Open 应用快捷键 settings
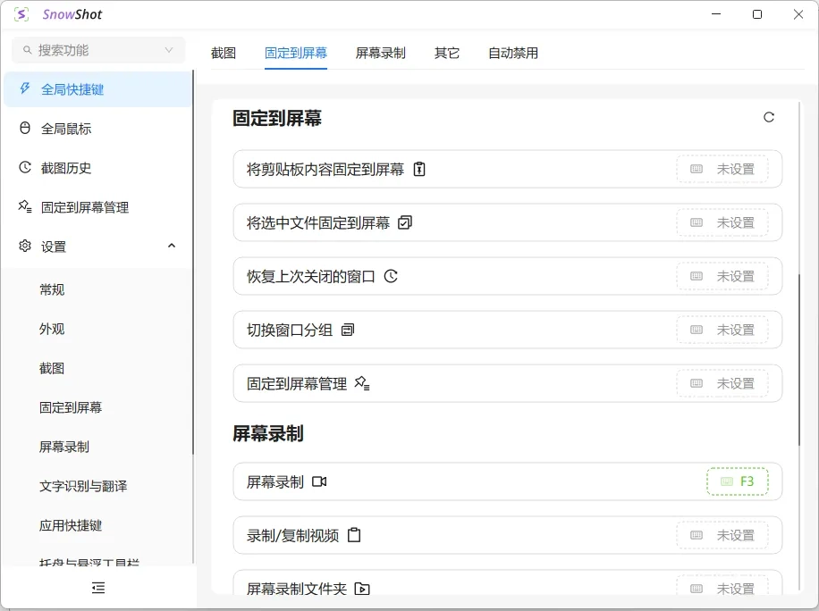The width and height of the screenshot is (819, 611). click(98, 525)
